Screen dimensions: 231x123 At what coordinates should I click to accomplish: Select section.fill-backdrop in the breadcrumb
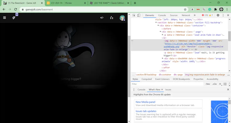(146, 75)
